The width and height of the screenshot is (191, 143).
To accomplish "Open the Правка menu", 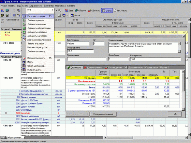I will pyautogui.click(x=12, y=6).
